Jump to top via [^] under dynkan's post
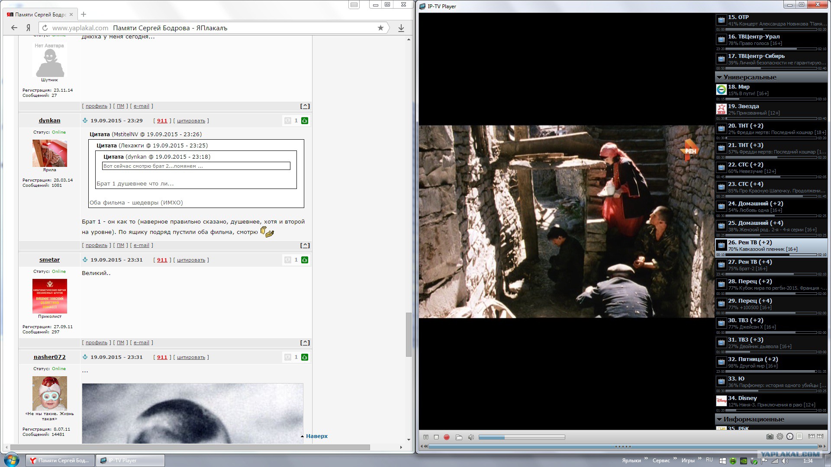This screenshot has height=467, width=831. (x=305, y=245)
